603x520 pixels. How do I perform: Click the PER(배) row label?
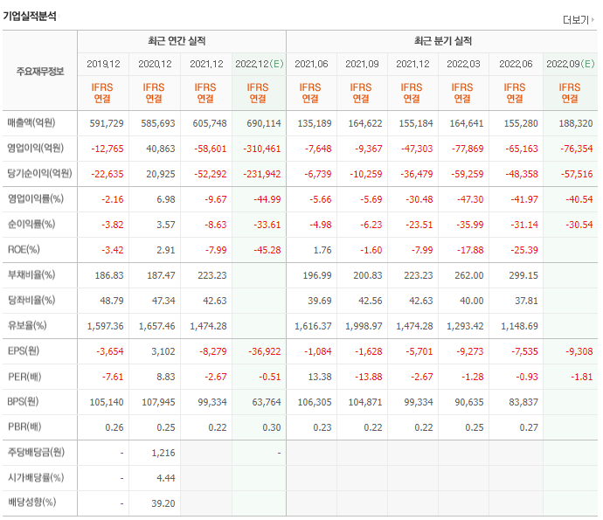[x=24, y=377]
